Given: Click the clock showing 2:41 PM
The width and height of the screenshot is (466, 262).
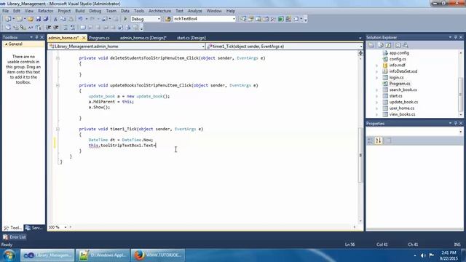Looking at the screenshot, I should pyautogui.click(x=449, y=253).
